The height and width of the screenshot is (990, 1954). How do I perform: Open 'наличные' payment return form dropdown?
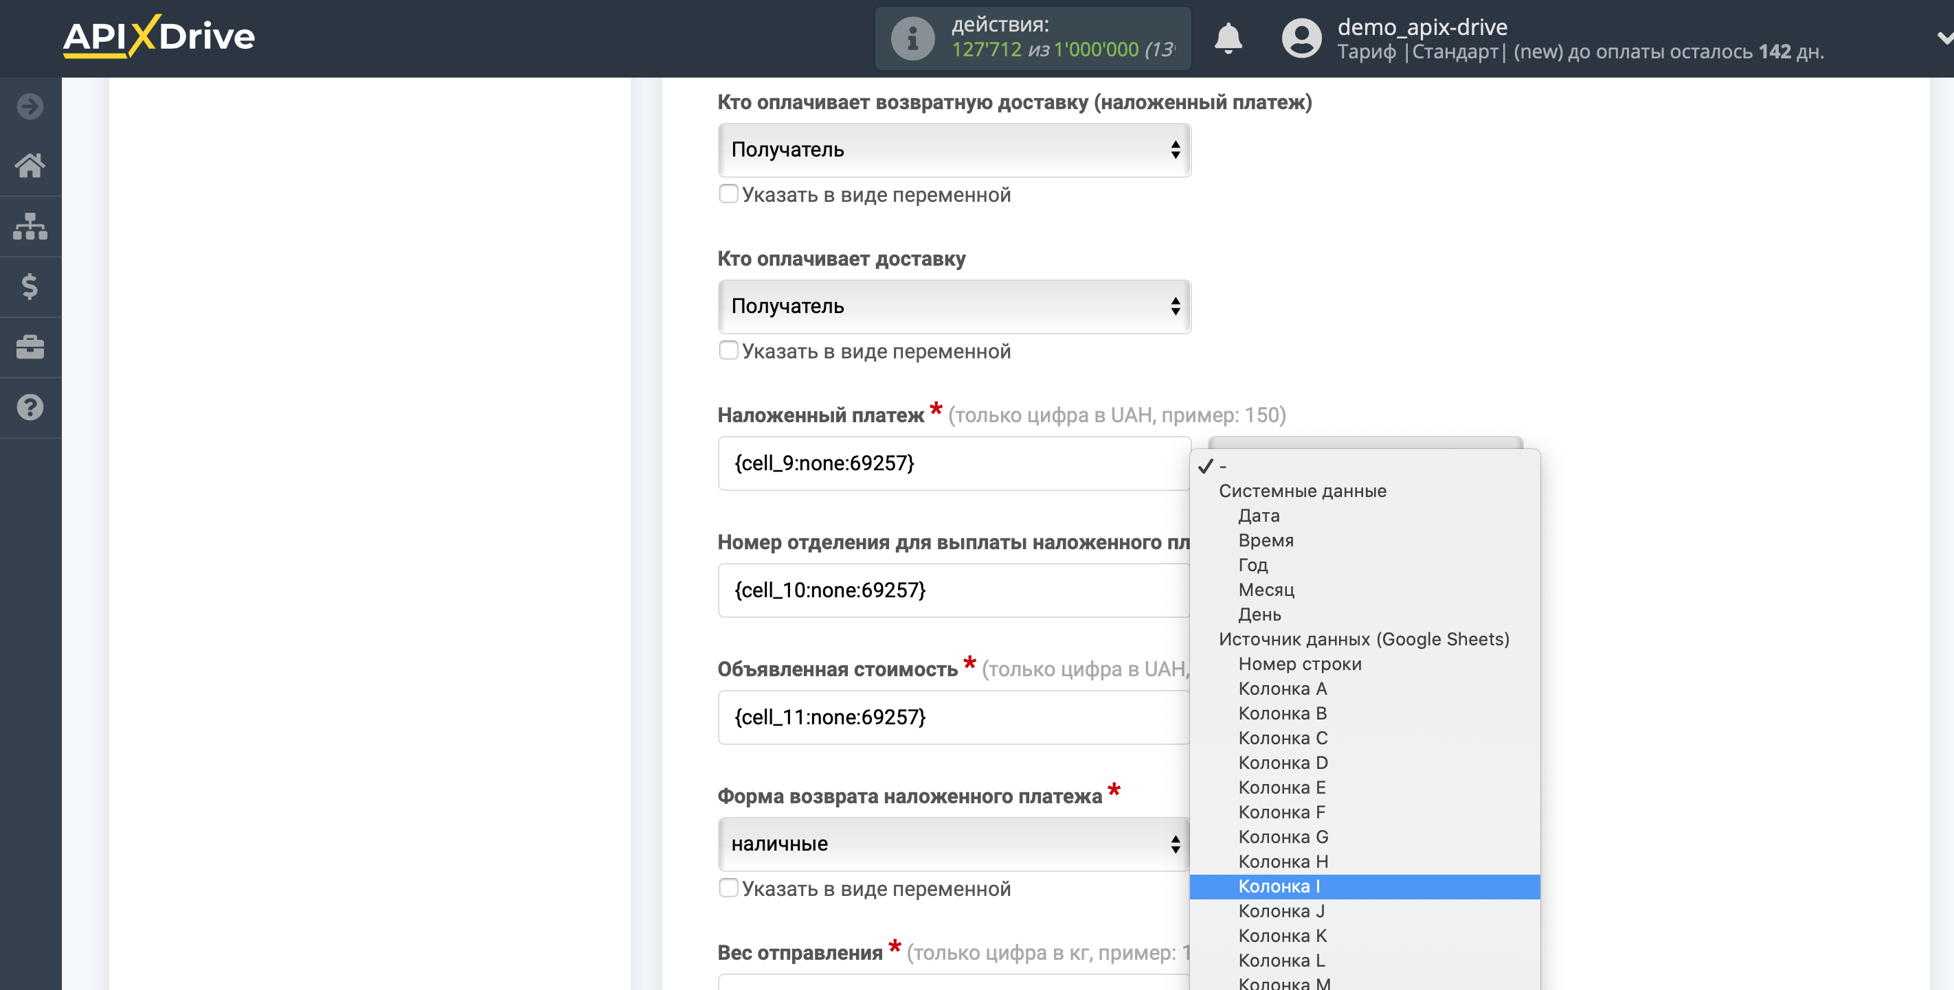[954, 844]
